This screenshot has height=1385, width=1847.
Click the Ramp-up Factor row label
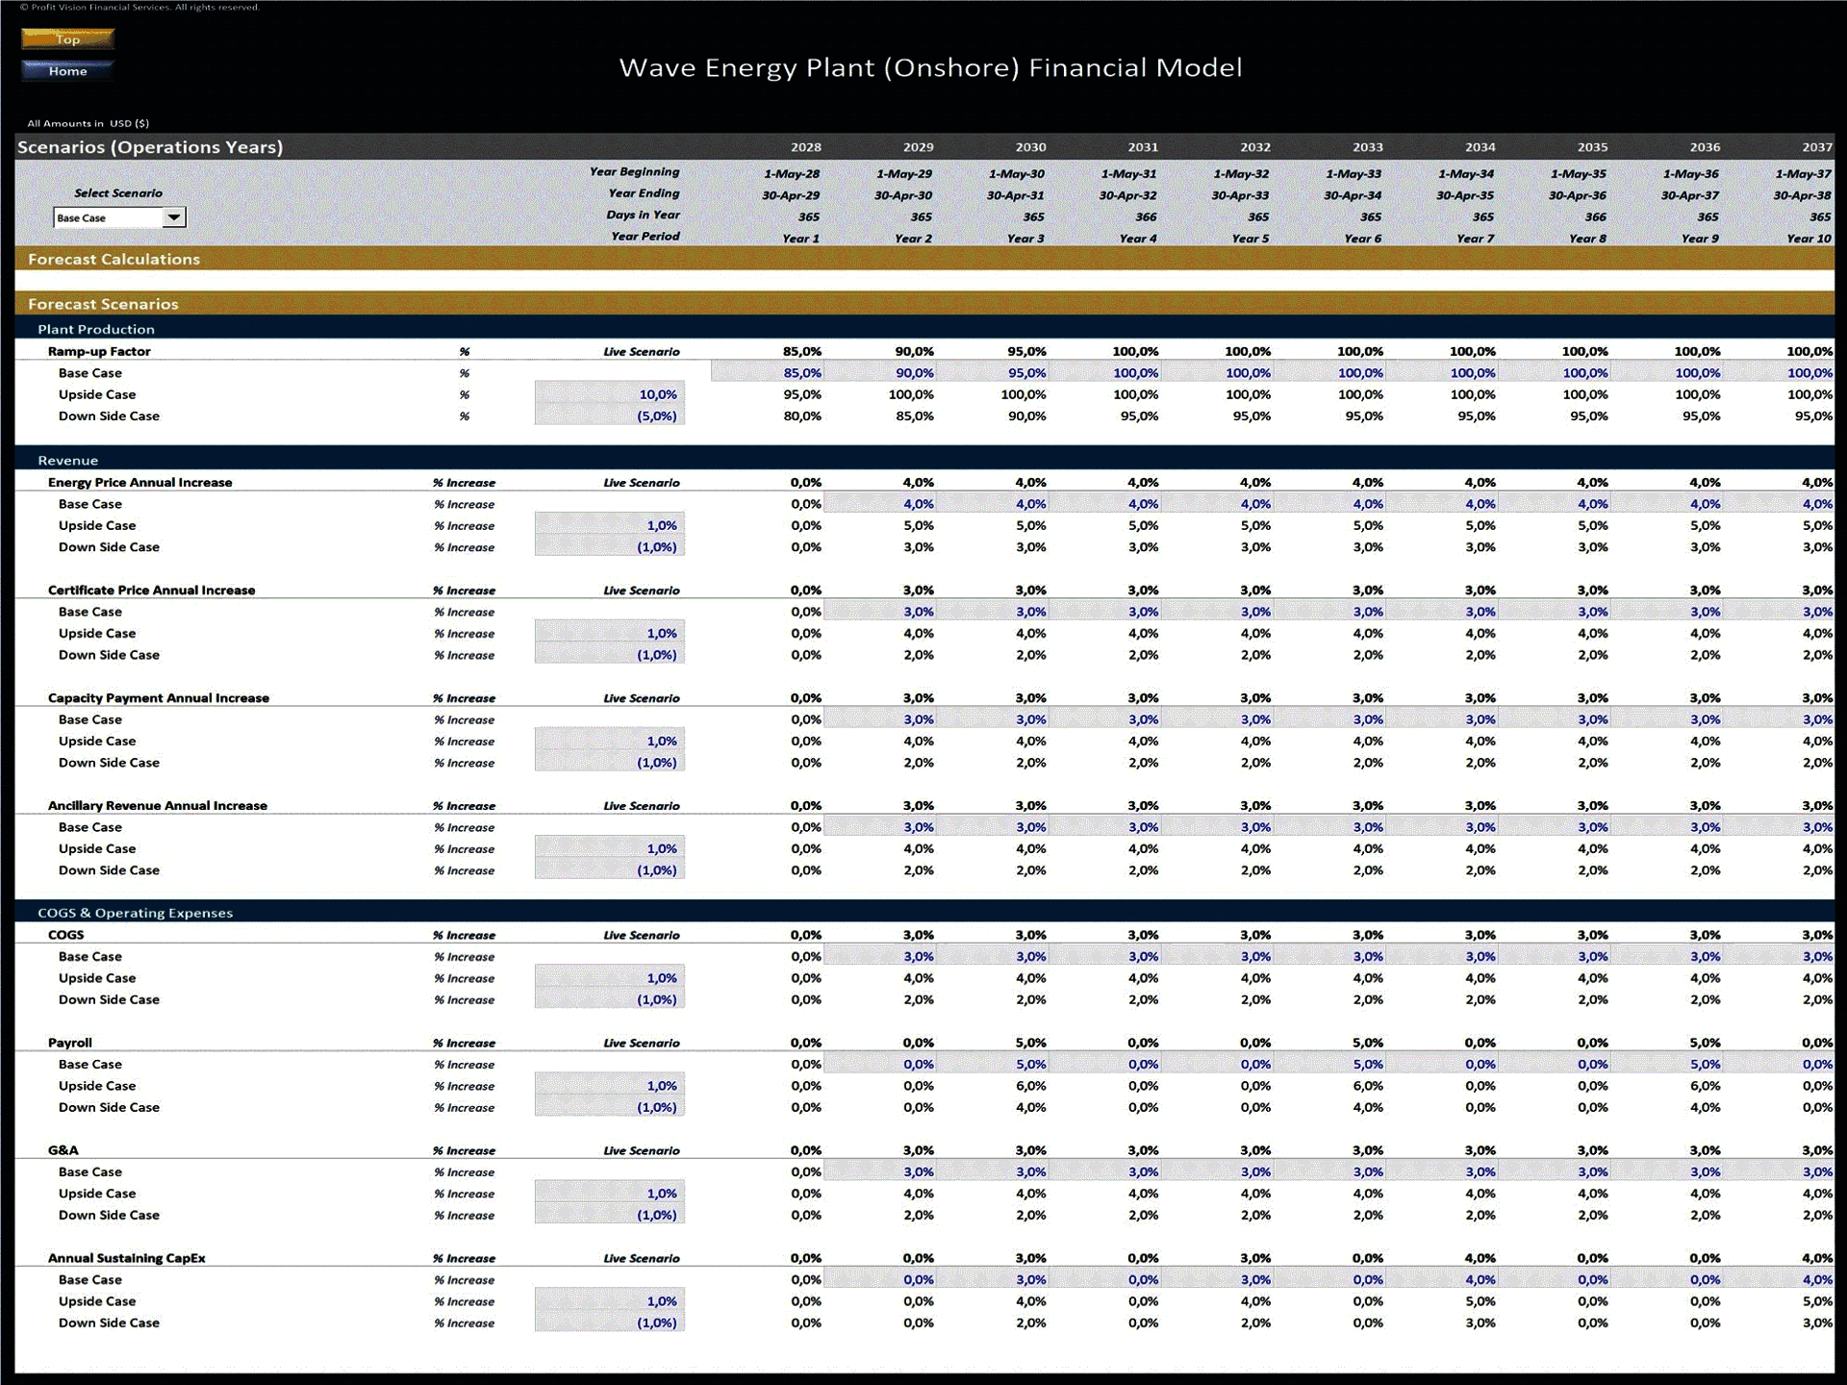pos(99,351)
